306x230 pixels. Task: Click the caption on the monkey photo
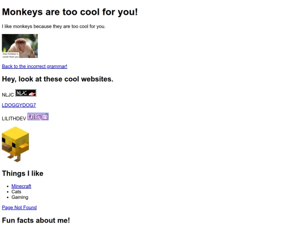[x=11, y=55]
